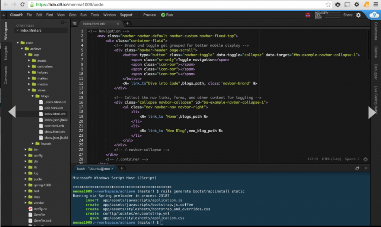
Task: Select the Cloud9 logo in top right corner
Action: point(374,15)
